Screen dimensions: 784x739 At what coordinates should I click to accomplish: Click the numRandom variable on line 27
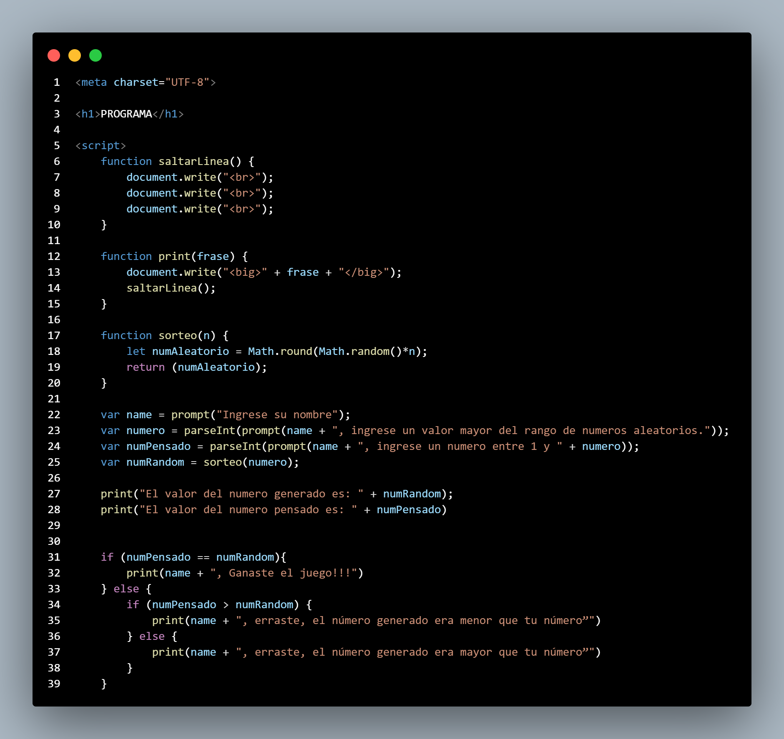[x=412, y=494]
